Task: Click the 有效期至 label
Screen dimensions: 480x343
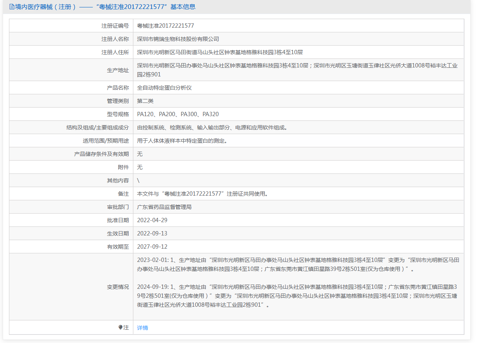Action: pos(118,247)
